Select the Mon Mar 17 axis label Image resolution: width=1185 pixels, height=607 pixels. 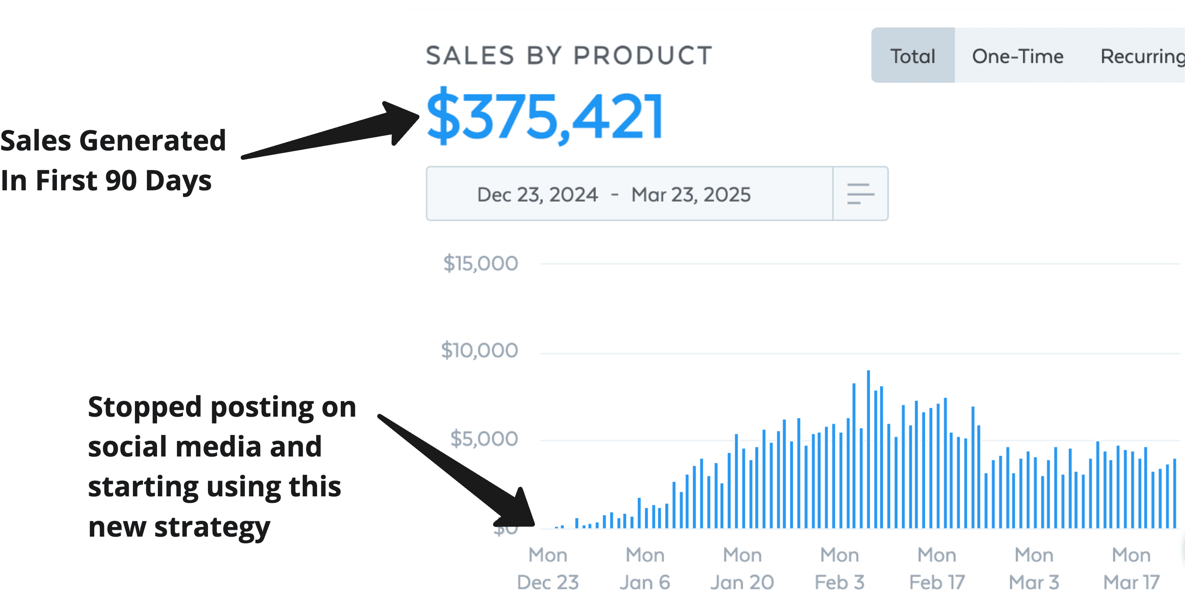click(1131, 568)
